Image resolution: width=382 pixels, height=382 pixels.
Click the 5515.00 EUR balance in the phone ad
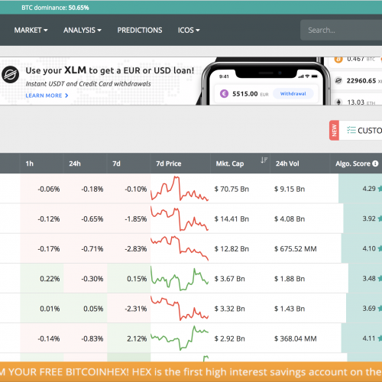[251, 94]
